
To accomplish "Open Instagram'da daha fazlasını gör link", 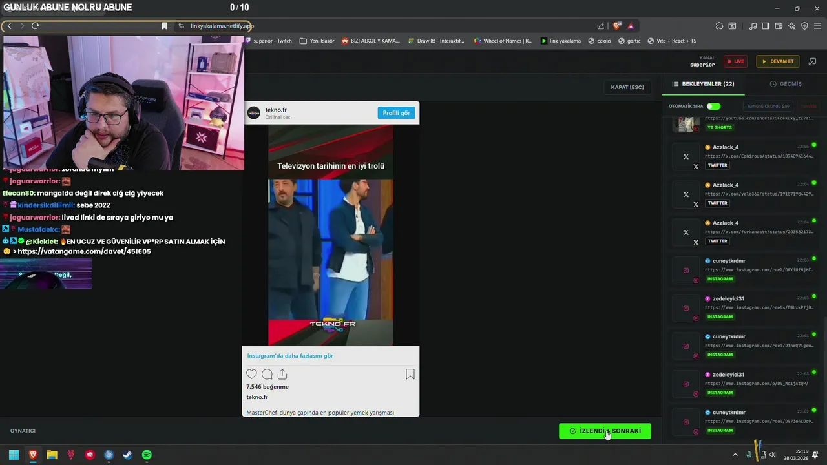I will point(290,356).
